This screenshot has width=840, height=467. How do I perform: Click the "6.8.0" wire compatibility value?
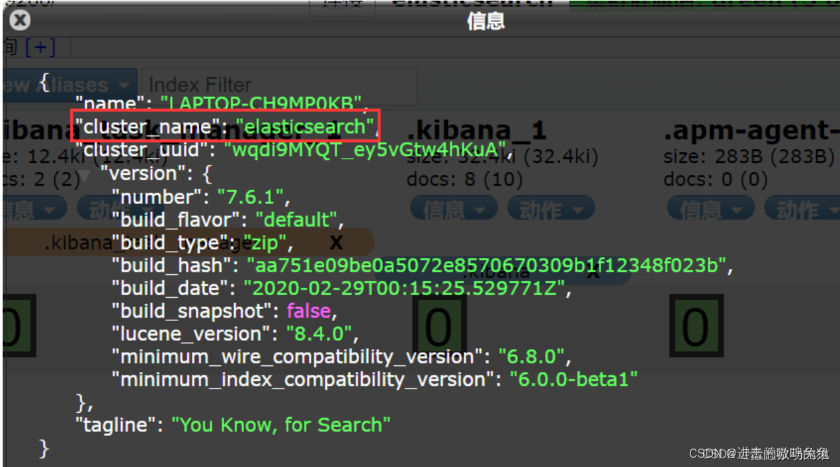tap(532, 357)
